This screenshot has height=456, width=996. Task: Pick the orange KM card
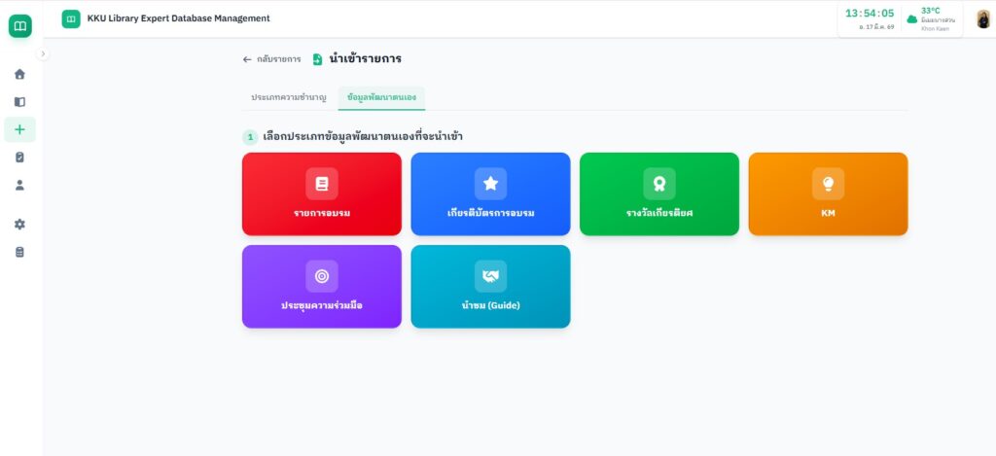[x=828, y=193]
